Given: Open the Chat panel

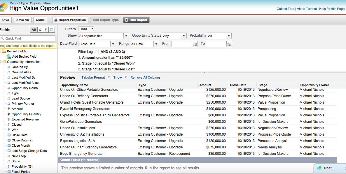Looking at the screenshot, I should point(327,168).
